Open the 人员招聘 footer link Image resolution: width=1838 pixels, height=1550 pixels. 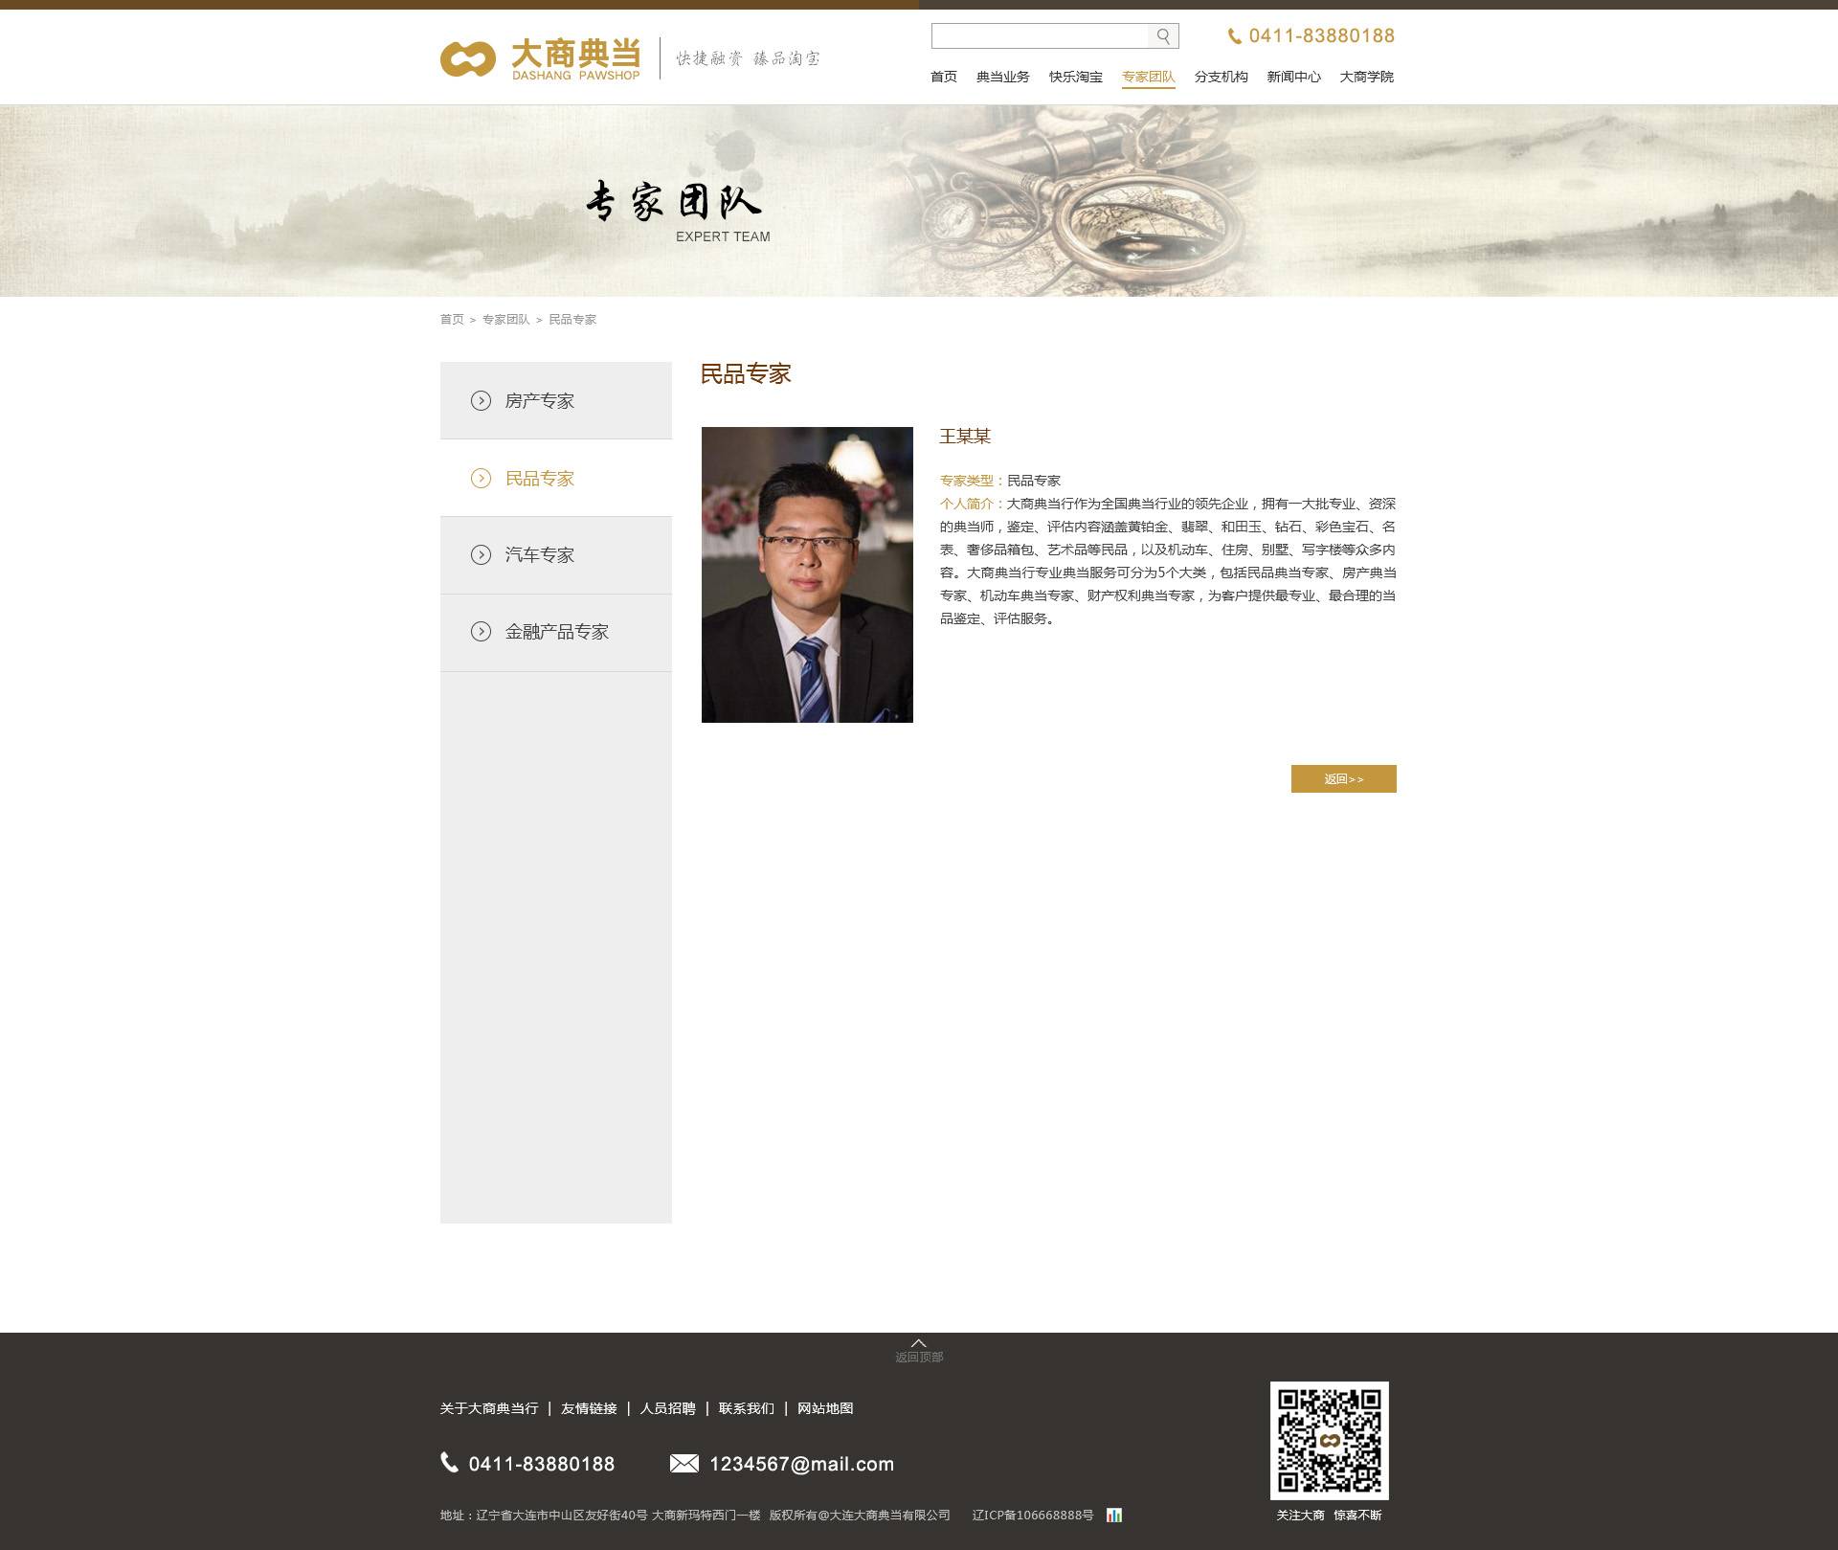pyautogui.click(x=667, y=1408)
